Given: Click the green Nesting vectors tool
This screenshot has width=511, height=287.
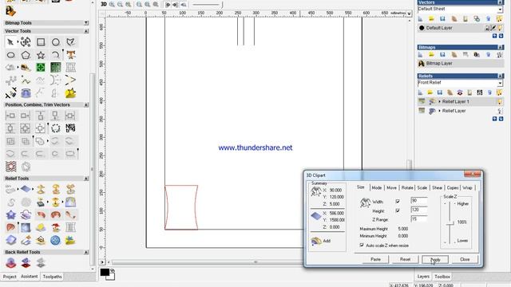Looking at the screenshot, I should point(41,67).
